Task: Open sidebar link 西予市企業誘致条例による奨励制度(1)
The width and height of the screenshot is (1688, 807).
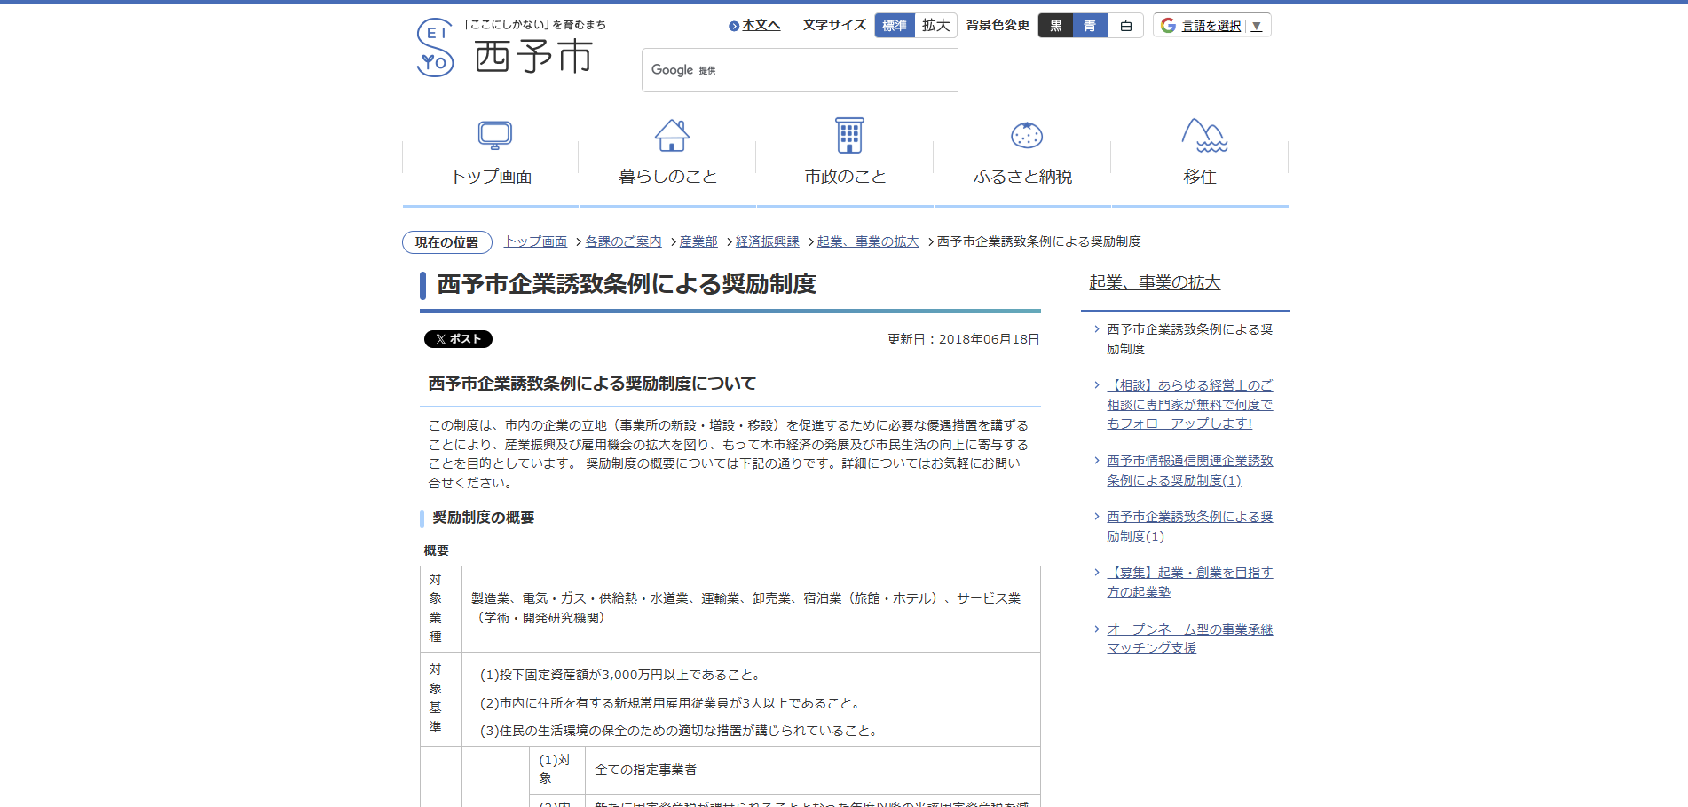Action: 1189,526
